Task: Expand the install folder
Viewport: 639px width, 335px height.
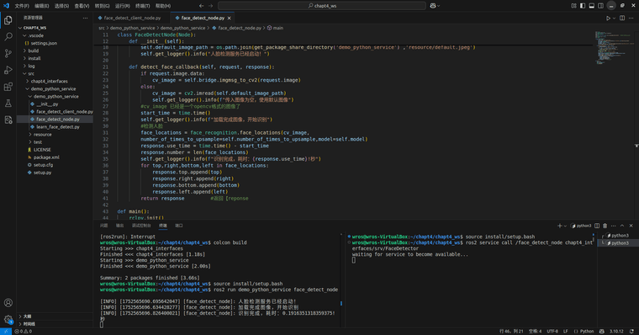Action: pos(25,58)
